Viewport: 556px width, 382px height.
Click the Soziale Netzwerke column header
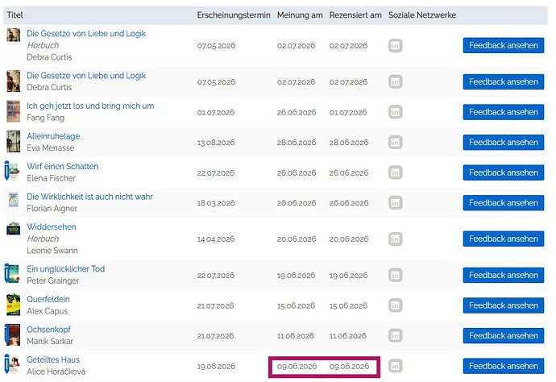422,15
